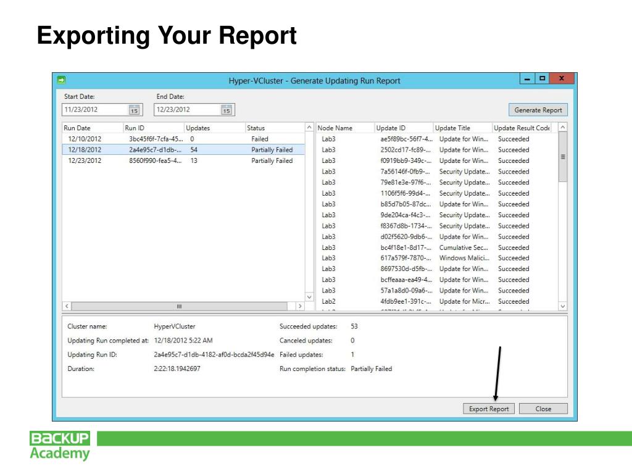Click the cluster name value HyperVCluster
Image resolution: width=632 pixels, height=474 pixels.
[x=175, y=326]
